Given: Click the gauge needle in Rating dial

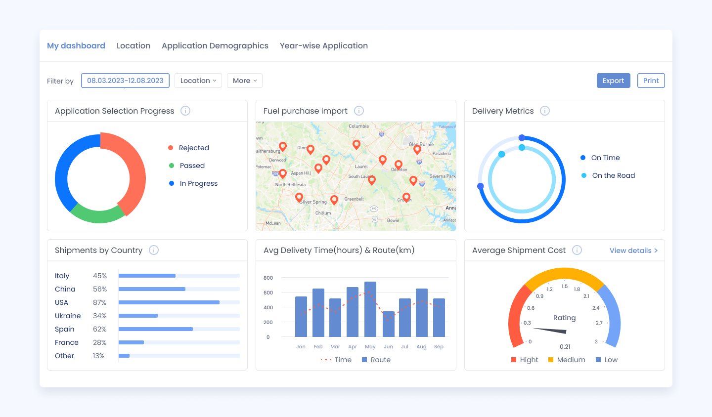Looking at the screenshot, I should coord(550,330).
